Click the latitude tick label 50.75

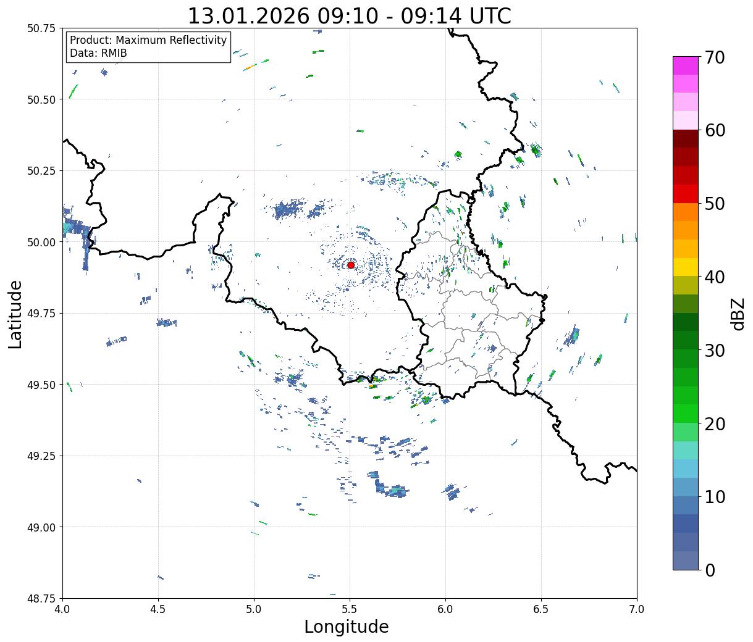click(42, 28)
